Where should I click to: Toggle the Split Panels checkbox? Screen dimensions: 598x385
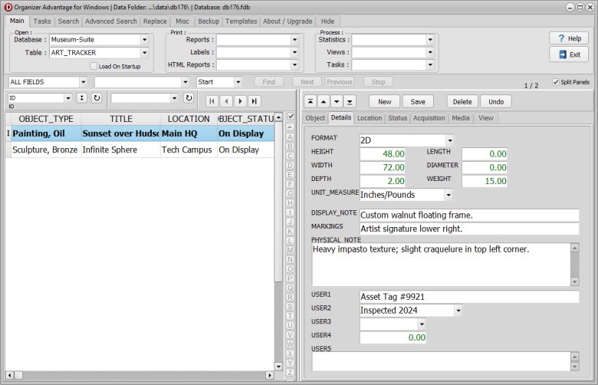coord(556,82)
